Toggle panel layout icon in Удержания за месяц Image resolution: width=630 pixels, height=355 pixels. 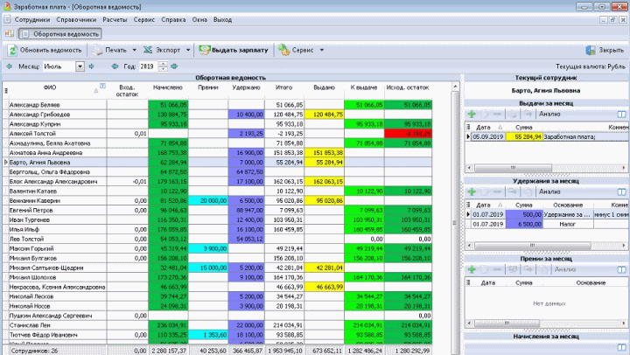tap(621, 192)
